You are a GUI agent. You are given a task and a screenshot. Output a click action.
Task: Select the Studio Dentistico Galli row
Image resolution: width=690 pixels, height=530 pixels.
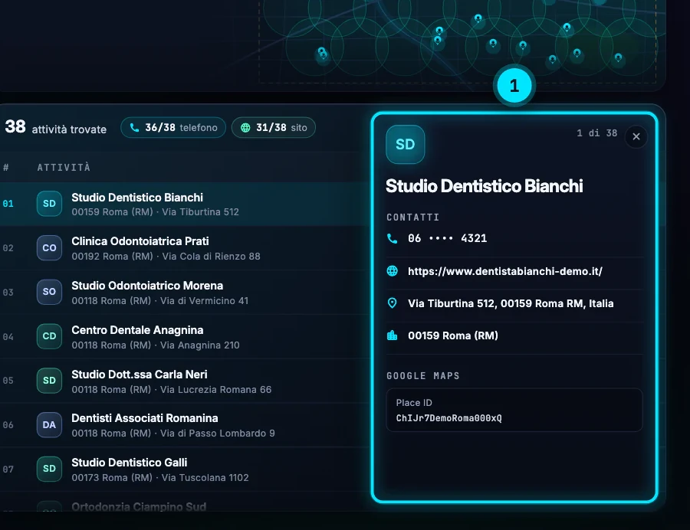[x=185, y=469]
